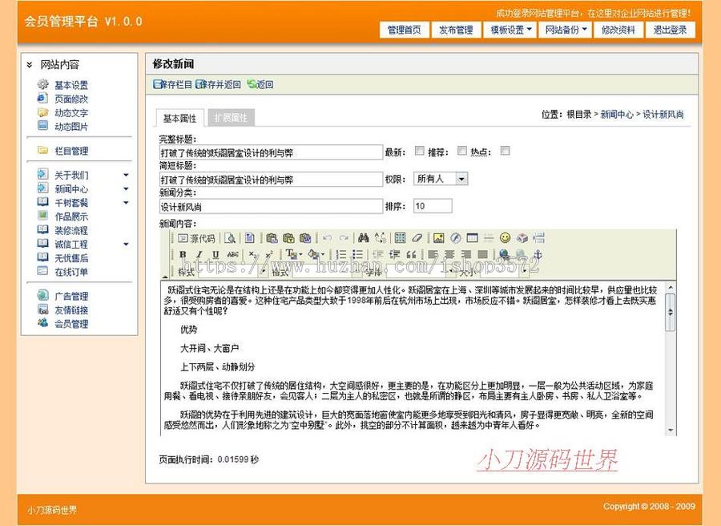The width and height of the screenshot is (721, 526).
Task: Open the editor preview icon
Action: pyautogui.click(x=230, y=238)
